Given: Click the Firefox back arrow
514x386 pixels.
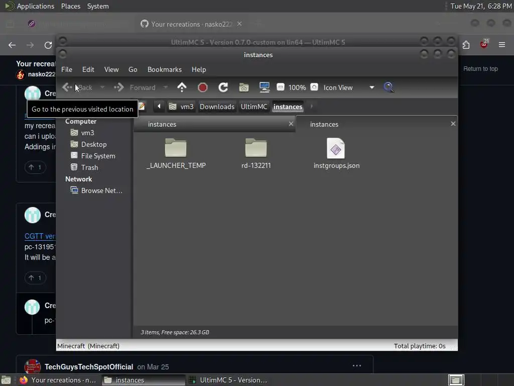Looking at the screenshot, I should pos(12,45).
